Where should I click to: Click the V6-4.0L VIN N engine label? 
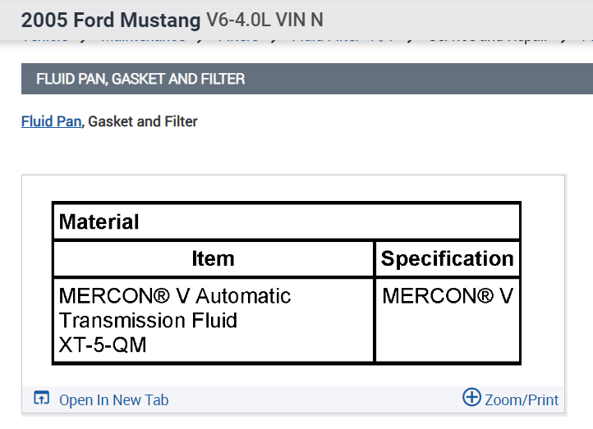[x=259, y=20]
